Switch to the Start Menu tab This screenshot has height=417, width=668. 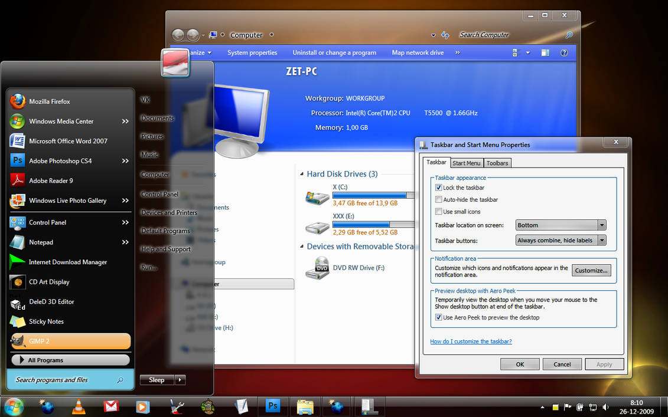pyautogui.click(x=467, y=163)
